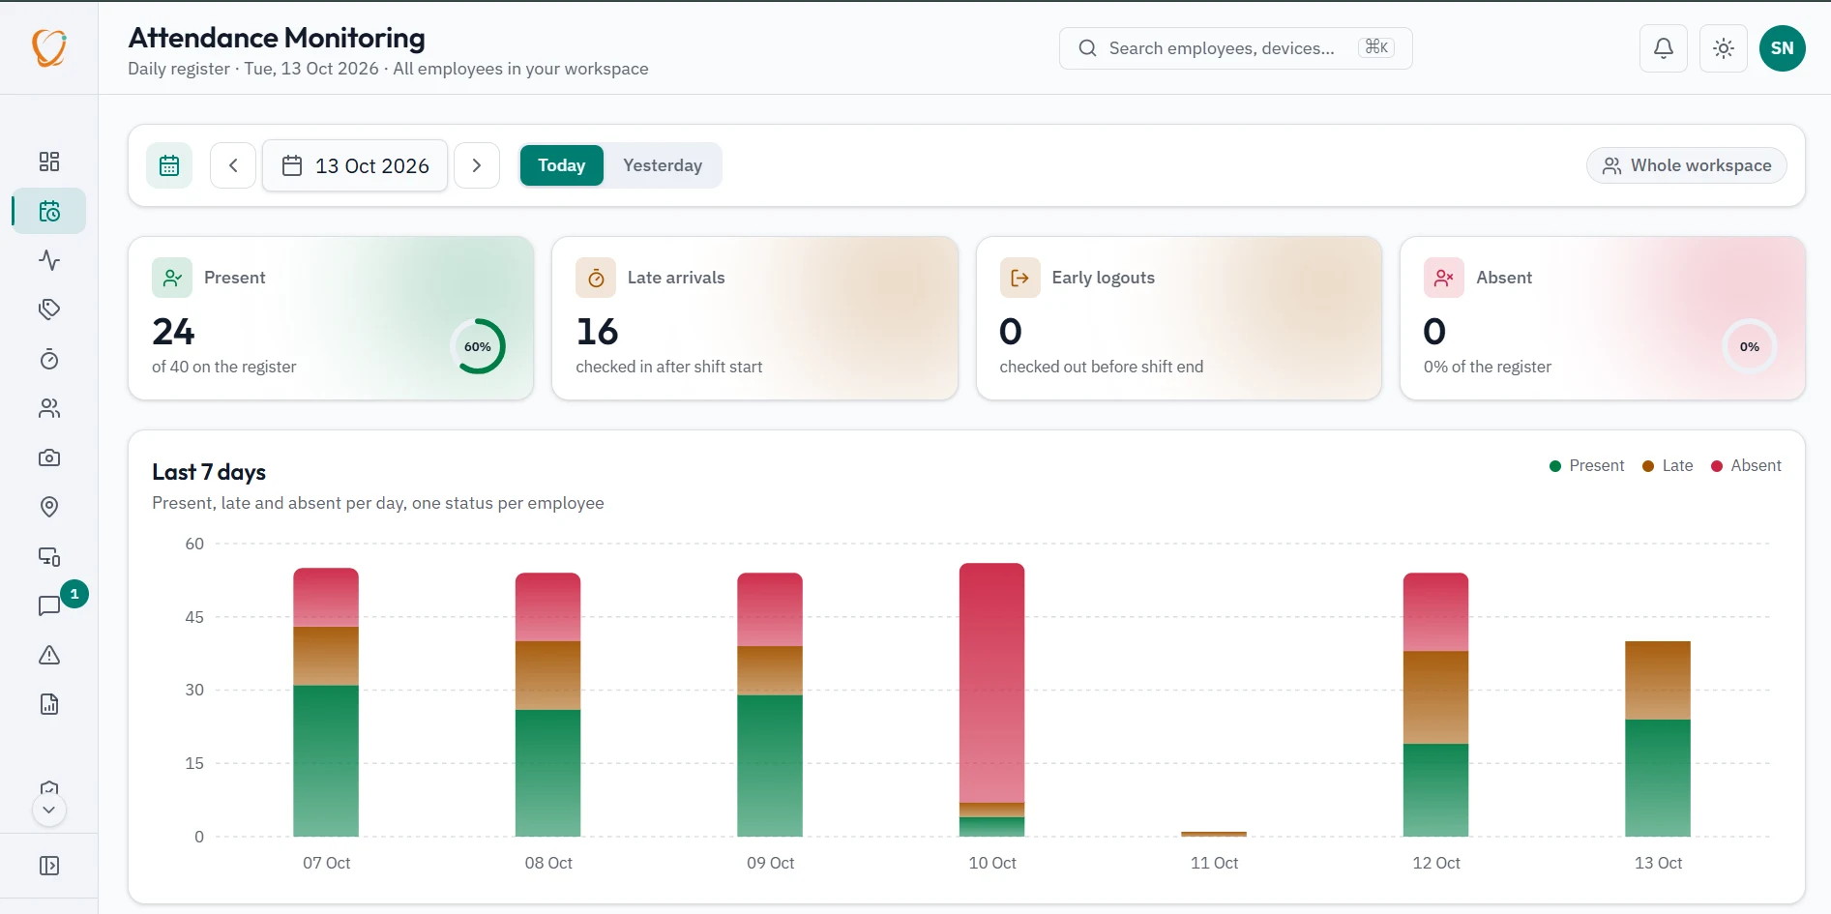1831x914 pixels.
Task: Click the 10 Oct chart bar
Action: 992,699
